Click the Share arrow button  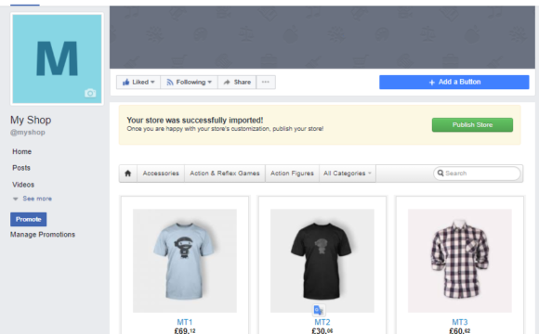(x=237, y=82)
